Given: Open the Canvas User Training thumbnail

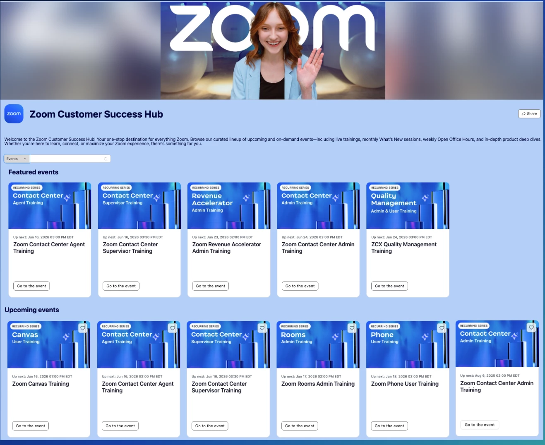Looking at the screenshot, I should click(x=49, y=345).
